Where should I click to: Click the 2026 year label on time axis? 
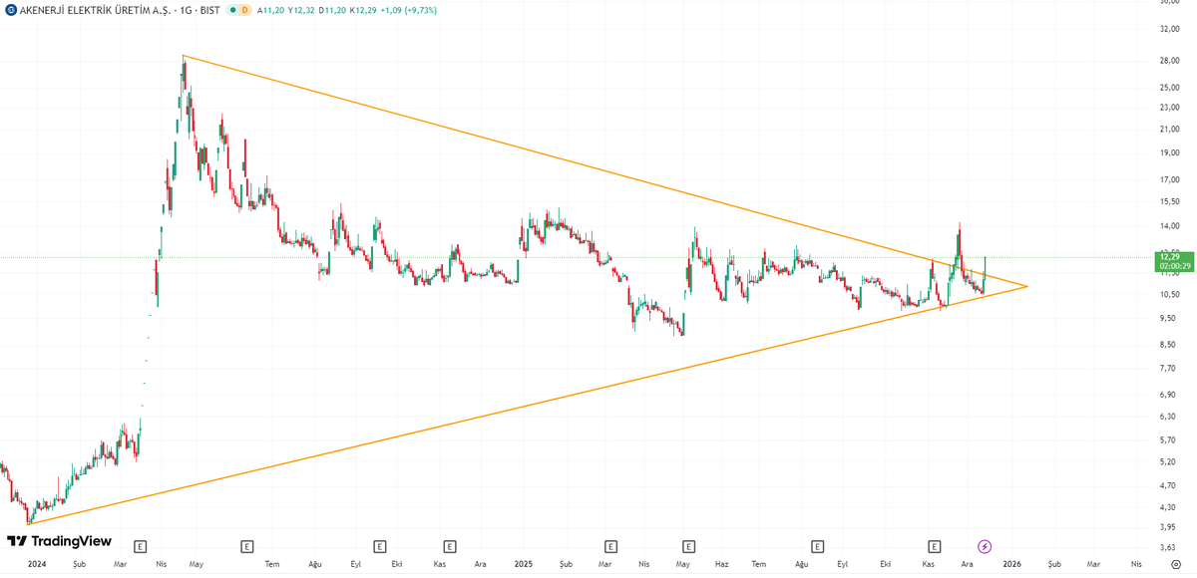click(x=1012, y=564)
